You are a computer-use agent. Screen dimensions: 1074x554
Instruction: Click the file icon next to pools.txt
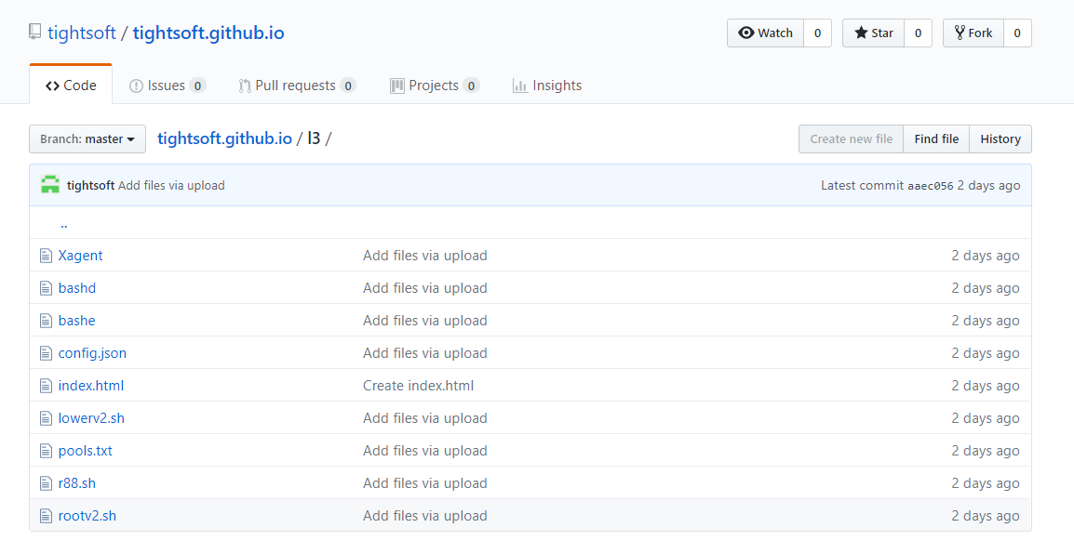(46, 451)
